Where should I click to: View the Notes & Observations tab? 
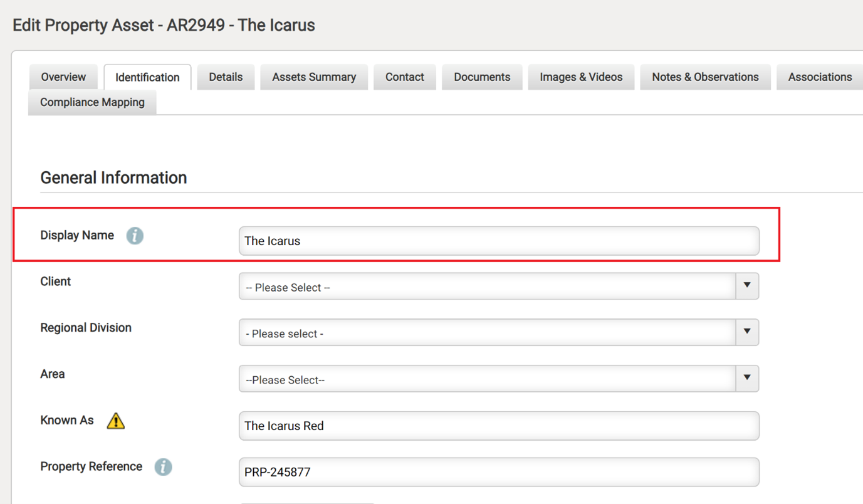705,77
